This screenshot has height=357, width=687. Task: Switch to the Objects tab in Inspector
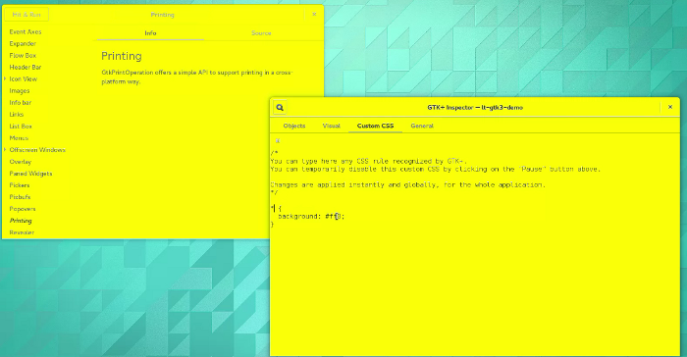tap(294, 126)
